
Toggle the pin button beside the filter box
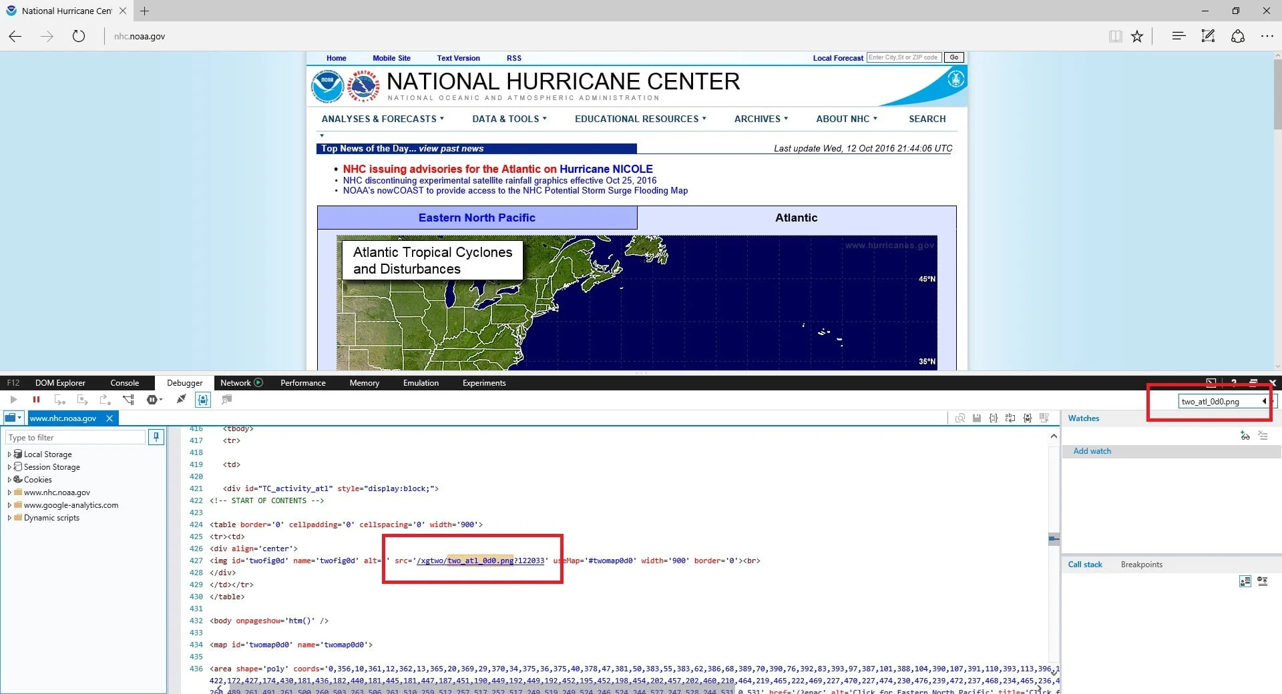(156, 437)
